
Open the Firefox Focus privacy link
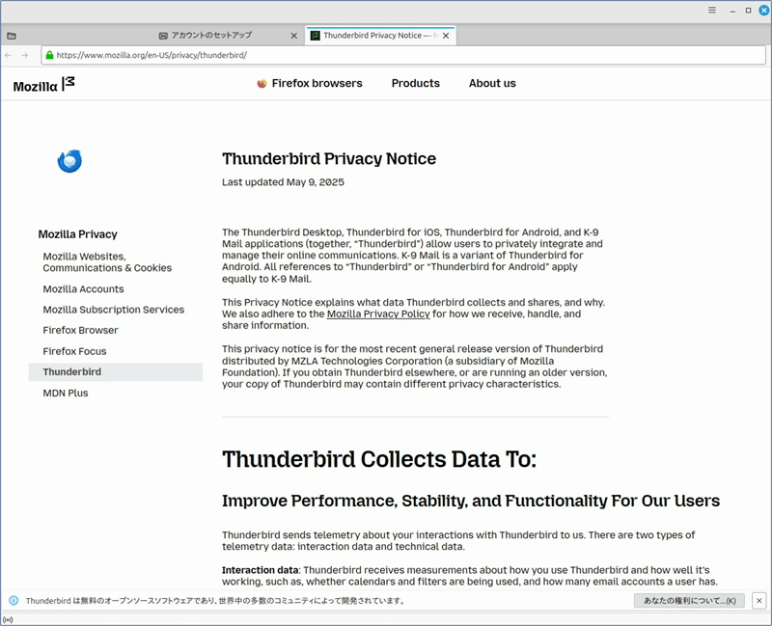[74, 351]
